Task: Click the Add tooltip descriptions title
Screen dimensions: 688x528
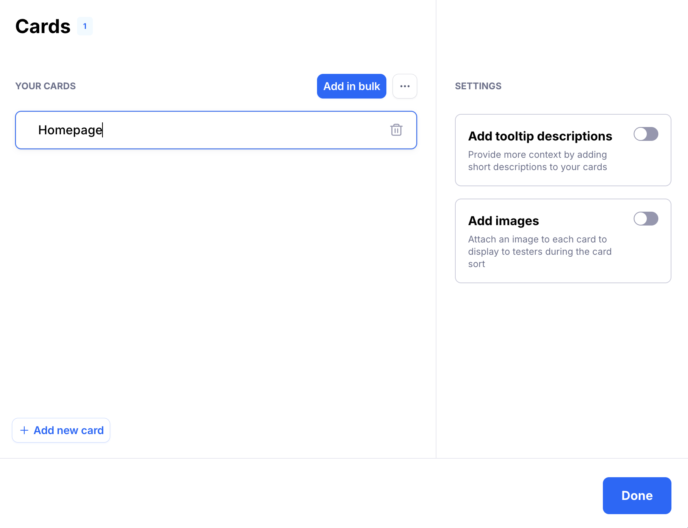Action: pyautogui.click(x=540, y=136)
